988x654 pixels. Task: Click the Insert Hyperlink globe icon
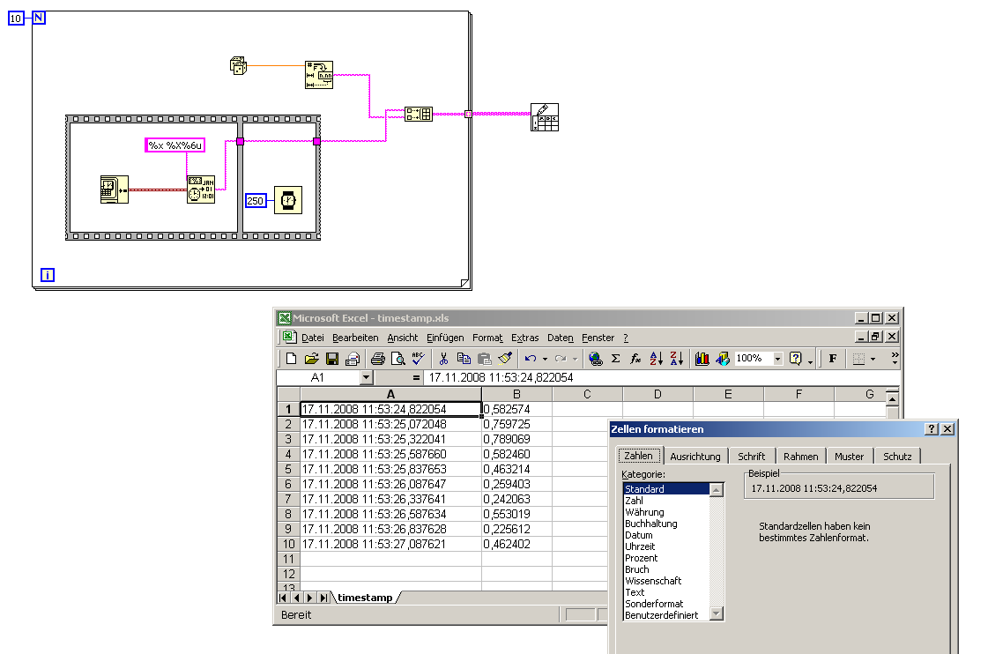(x=596, y=359)
